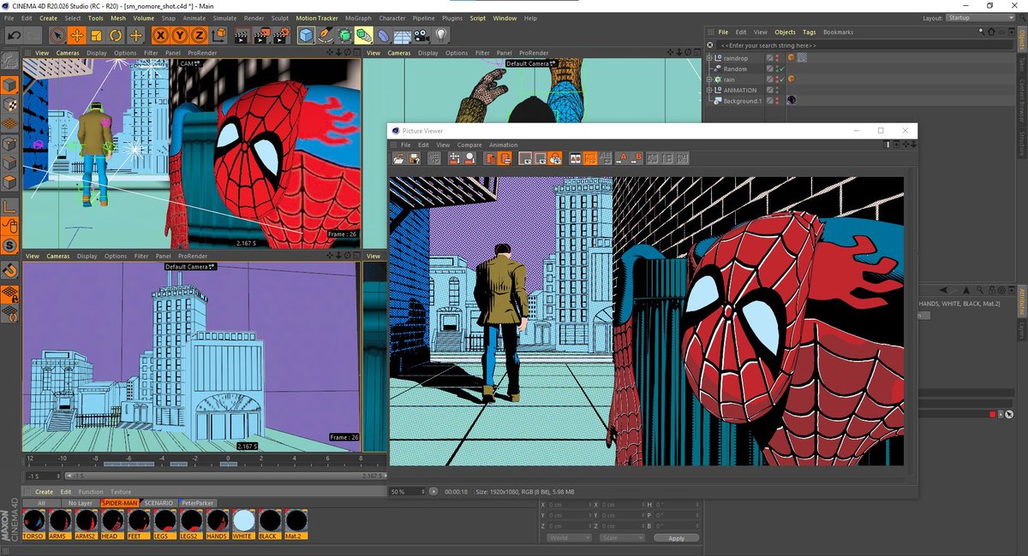Click the Object Manager search magnifier icon
This screenshot has width=1028, height=556.
[x=982, y=32]
